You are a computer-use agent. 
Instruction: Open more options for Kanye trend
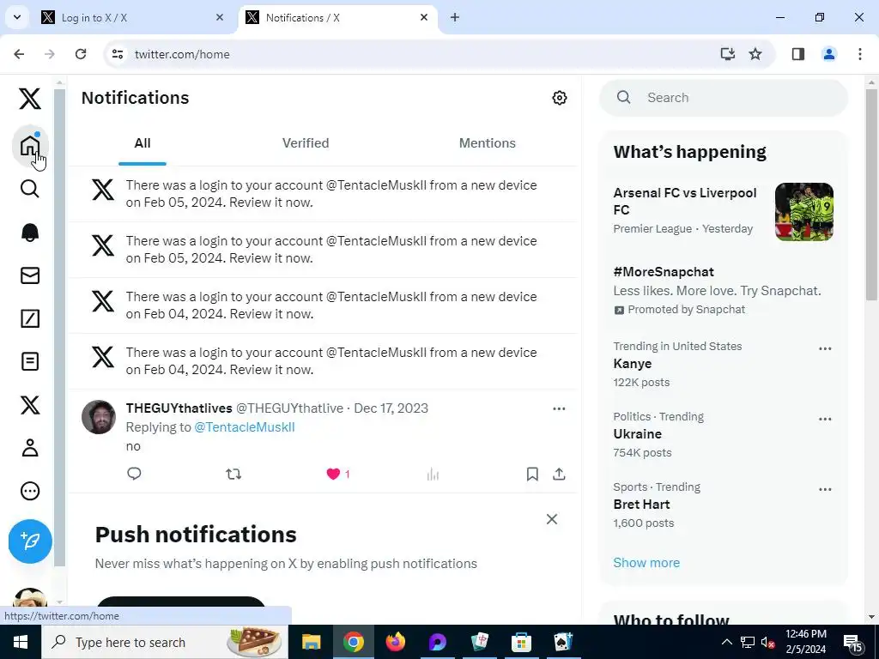coord(825,348)
